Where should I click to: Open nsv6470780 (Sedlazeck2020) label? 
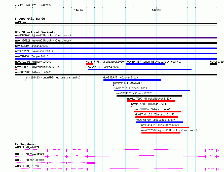coord(105,62)
